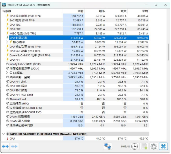Reset the elapsed time clock icon

coord(135,146)
